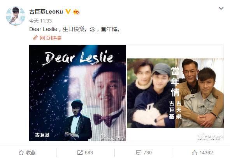Click the membership crown badge icon
The image size is (230, 159).
pos(76,12)
